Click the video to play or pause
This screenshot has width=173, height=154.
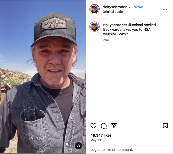pos(43,77)
